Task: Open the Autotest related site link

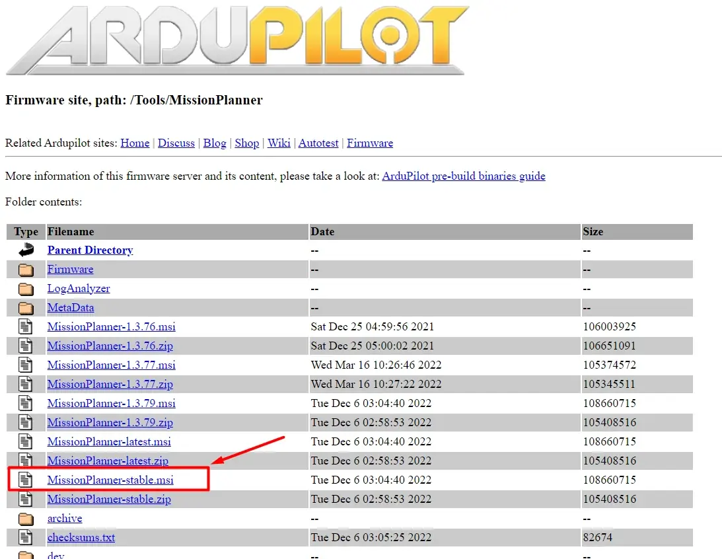Action: (x=318, y=143)
